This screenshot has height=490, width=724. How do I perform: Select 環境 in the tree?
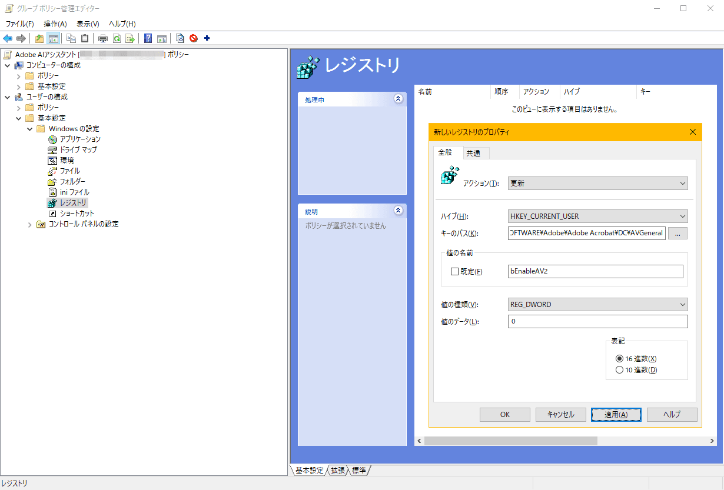pos(67,160)
